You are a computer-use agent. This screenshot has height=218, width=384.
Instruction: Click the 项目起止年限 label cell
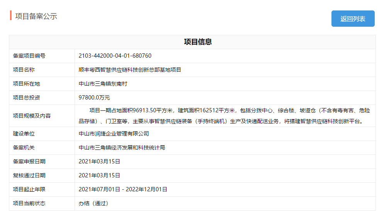point(42,189)
